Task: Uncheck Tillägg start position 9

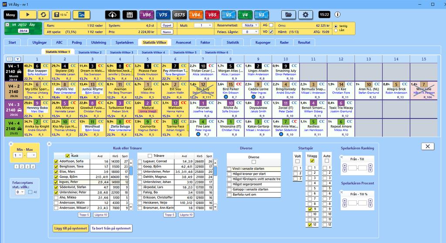Action: click(x=310, y=209)
